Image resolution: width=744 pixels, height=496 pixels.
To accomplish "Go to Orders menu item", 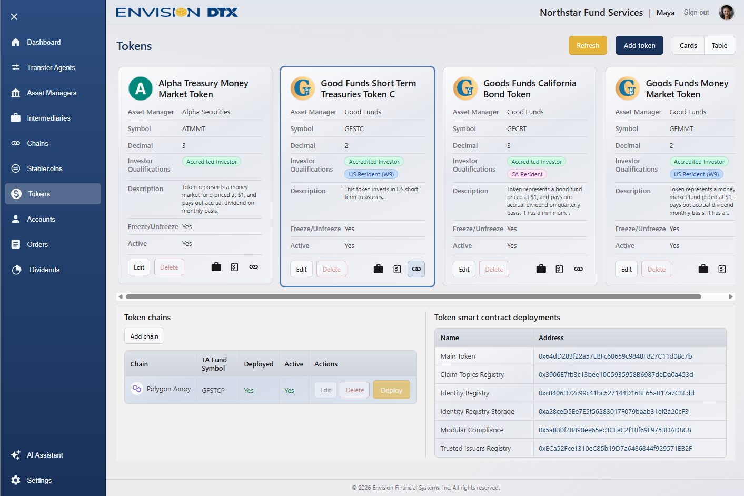I will tap(37, 244).
